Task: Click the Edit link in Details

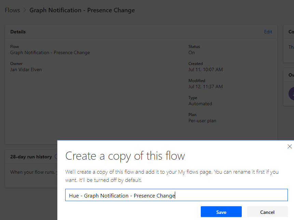Action: [268, 32]
